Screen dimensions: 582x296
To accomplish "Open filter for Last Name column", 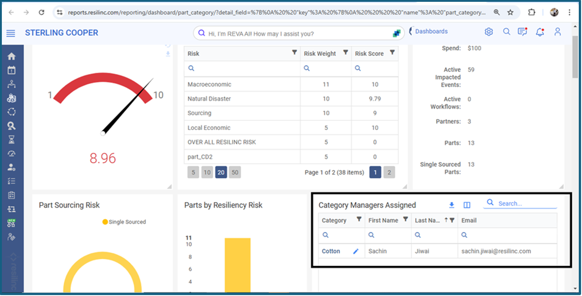I will 452,220.
